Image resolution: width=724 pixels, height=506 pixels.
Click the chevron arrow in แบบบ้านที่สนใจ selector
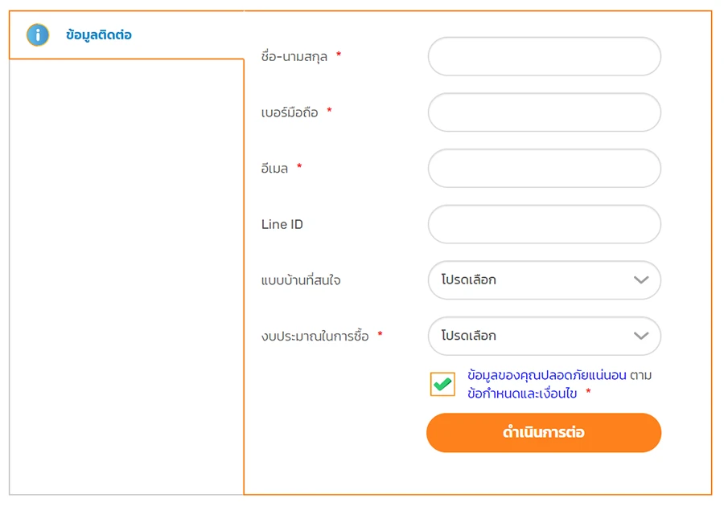pos(641,280)
